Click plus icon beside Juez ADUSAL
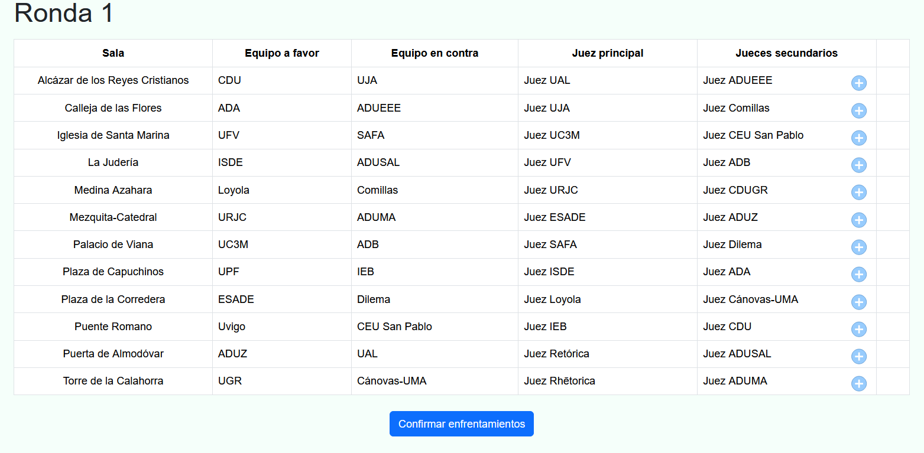The image size is (924, 453). coord(858,356)
